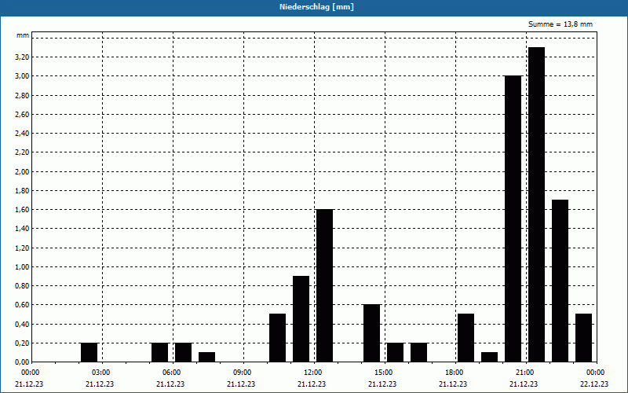Select the 1,60 mm bar at 12:00
The width and height of the screenshot is (628, 393).
click(324, 285)
